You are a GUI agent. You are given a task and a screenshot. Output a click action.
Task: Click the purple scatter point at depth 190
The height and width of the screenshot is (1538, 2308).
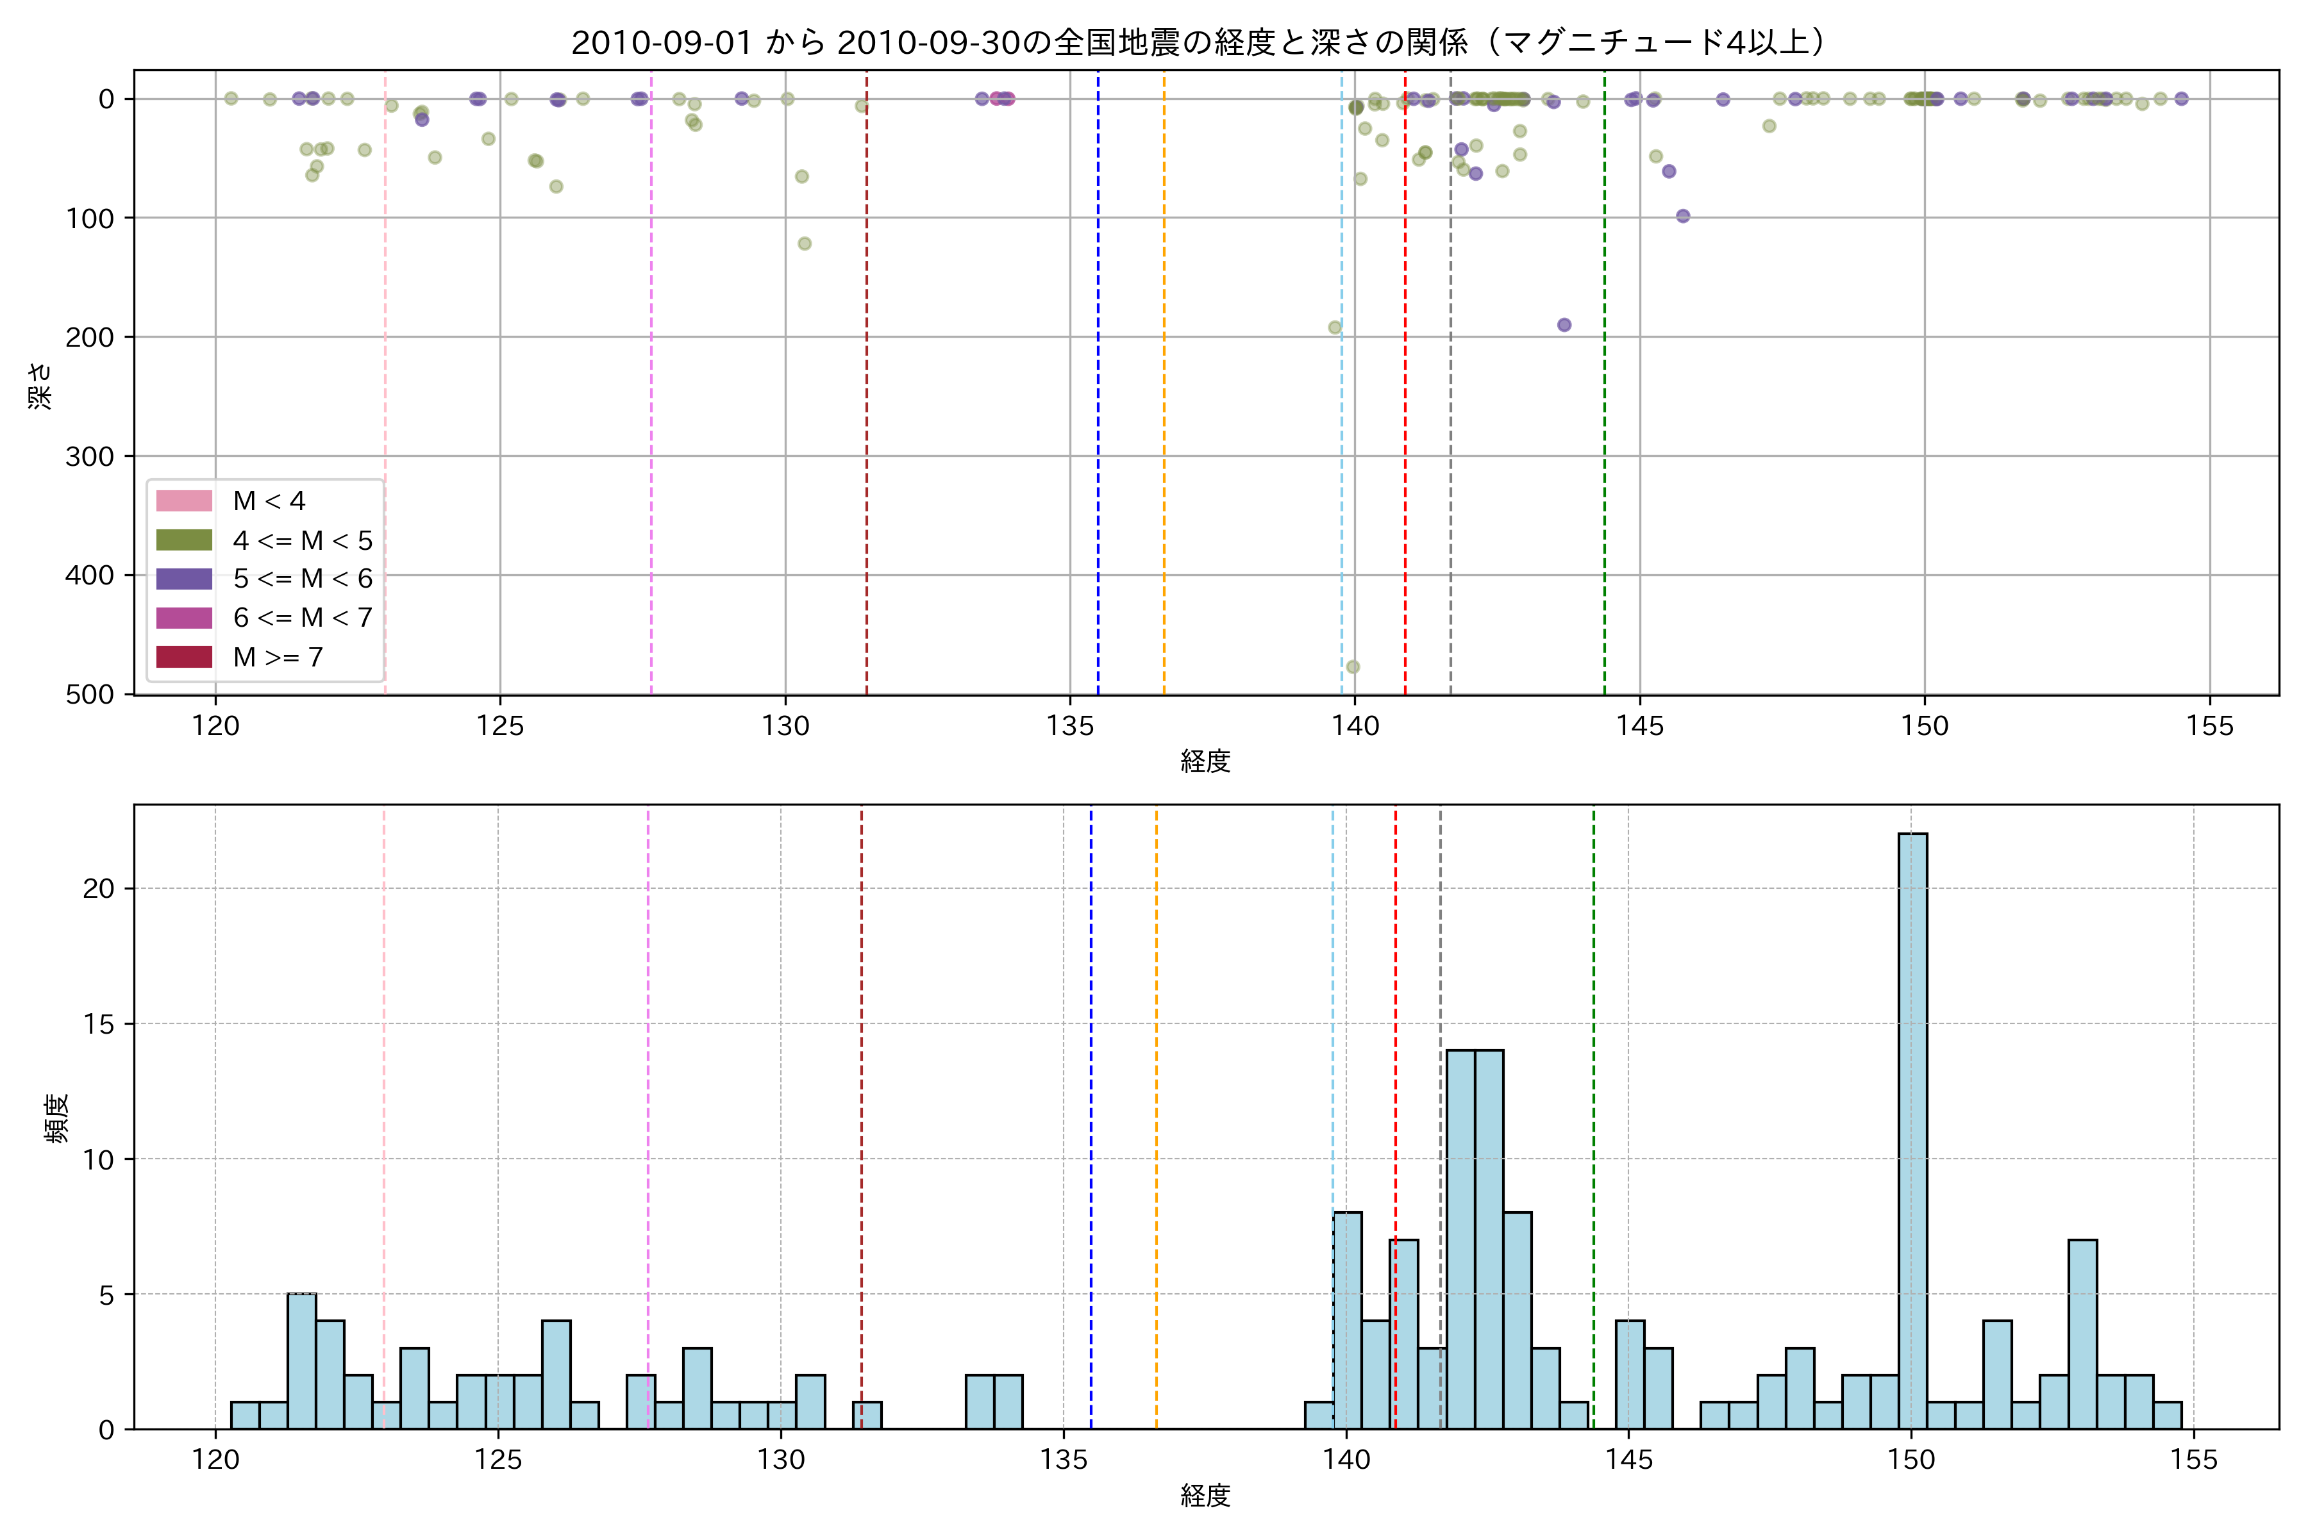(1564, 325)
